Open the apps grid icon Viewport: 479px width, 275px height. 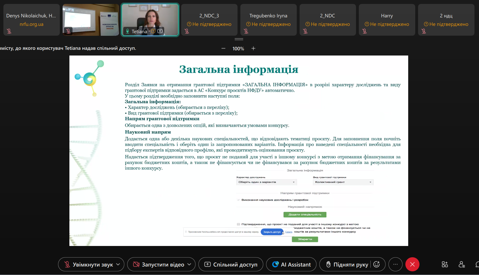point(445,264)
